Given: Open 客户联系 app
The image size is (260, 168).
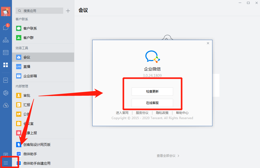Looking at the screenshot, I should point(43,28).
